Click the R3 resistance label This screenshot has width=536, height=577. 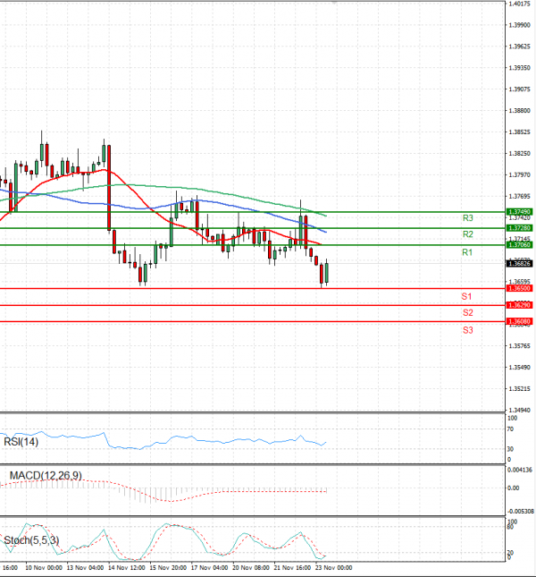[x=467, y=218]
